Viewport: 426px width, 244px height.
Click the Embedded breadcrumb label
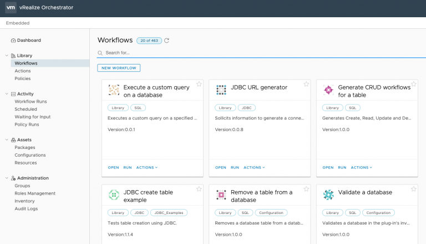tap(18, 23)
